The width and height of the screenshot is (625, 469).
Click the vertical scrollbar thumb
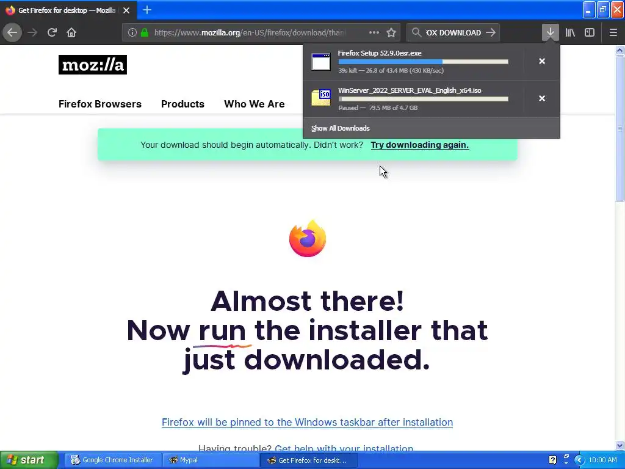click(x=620, y=128)
